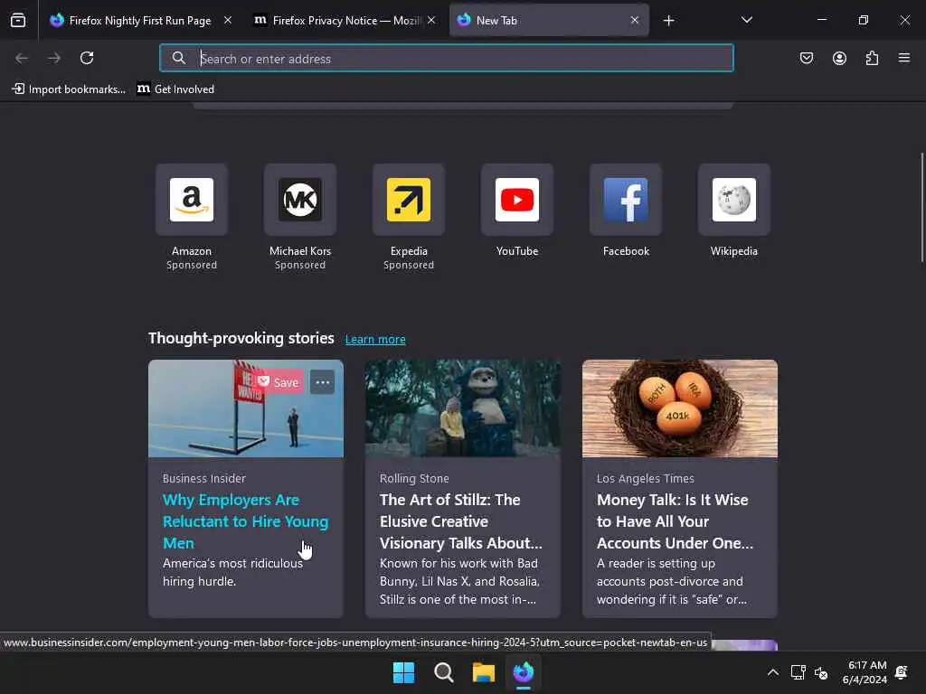The width and height of the screenshot is (926, 694).
Task: Open The Art of Stillz article headline
Action: 460,521
